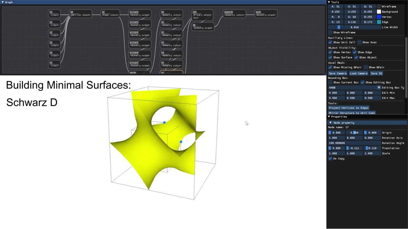Click Mirror Structure to Unit Cube
Viewport: 408px width, 229px height.
click(352, 113)
